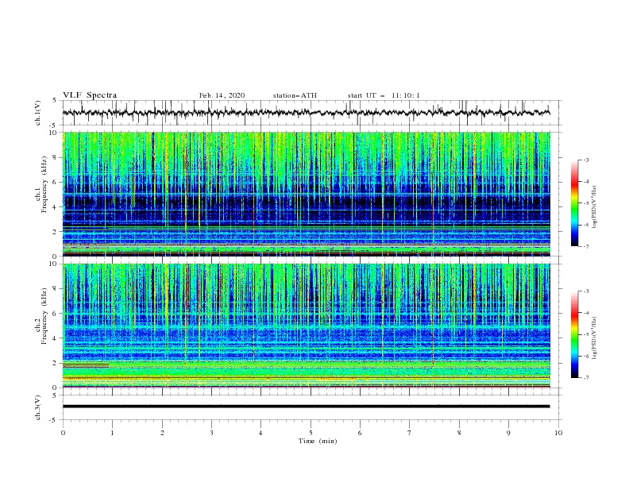Viewport: 629px width, 486px height.
Task: Click the "5" tick on the ch.1(V) axis
Action: point(55,100)
